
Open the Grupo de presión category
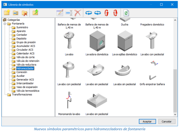[x=26, y=42]
